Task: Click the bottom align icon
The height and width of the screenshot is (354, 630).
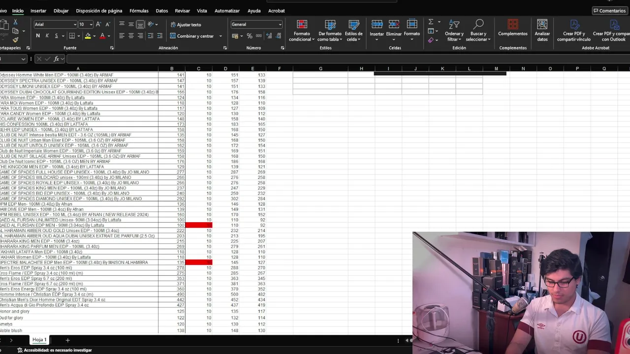Action: click(x=140, y=24)
